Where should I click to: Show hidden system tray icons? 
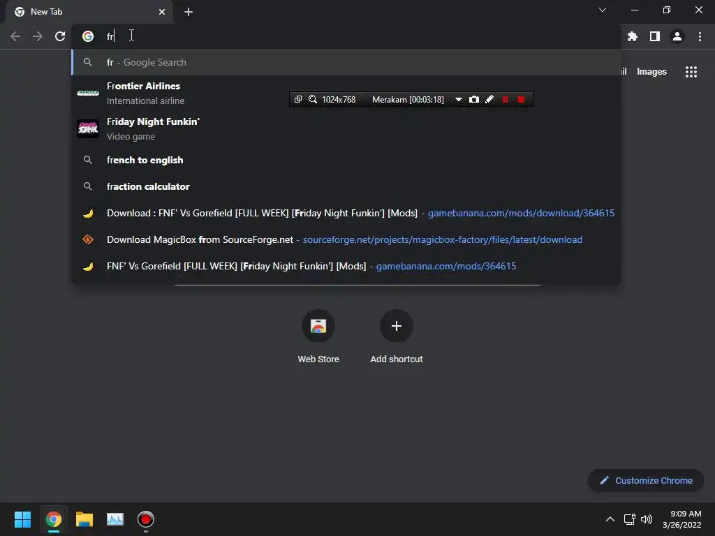[610, 519]
